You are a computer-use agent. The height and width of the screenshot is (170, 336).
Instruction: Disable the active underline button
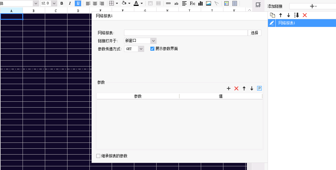pos(78,3)
